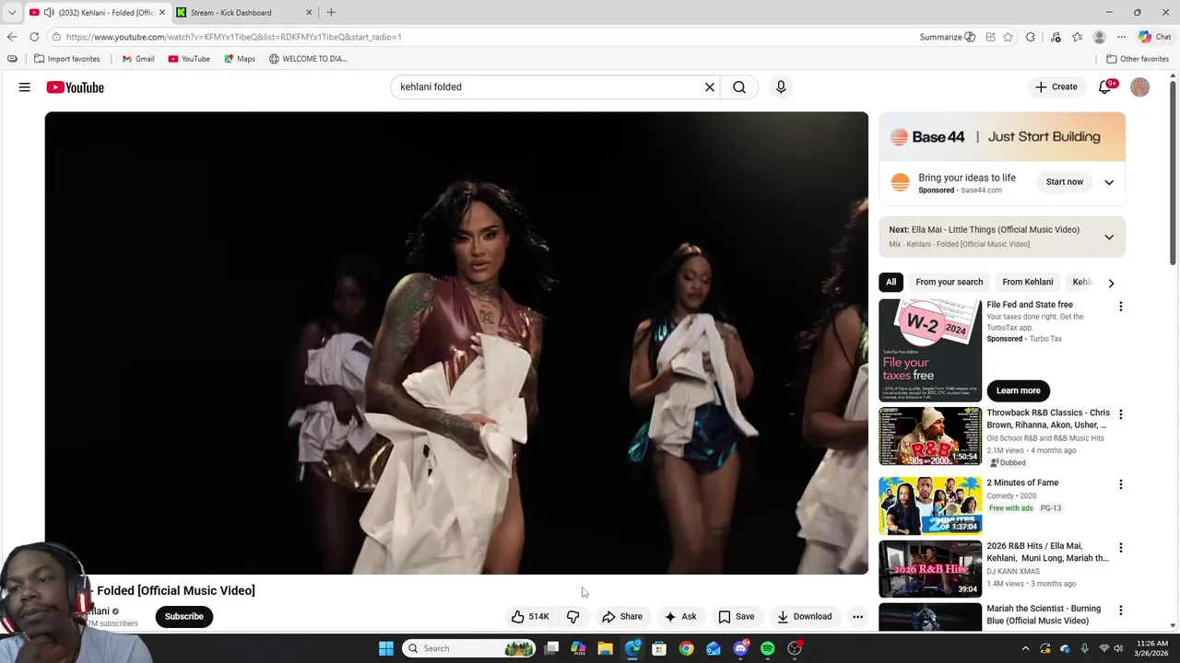Click Summarize in the address bar
This screenshot has width=1180, height=663.
click(947, 37)
